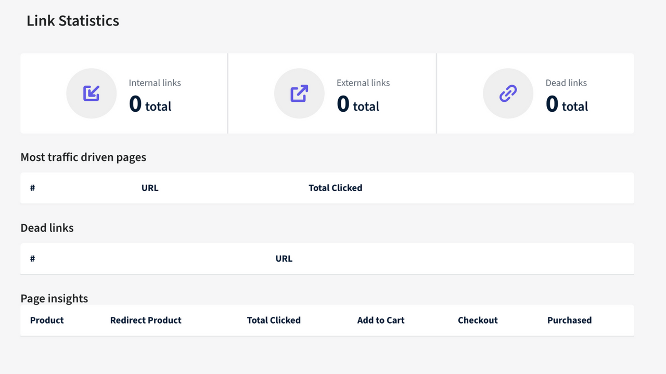Click the Page insights section heading
Viewport: 666px width, 374px height.
(54, 298)
